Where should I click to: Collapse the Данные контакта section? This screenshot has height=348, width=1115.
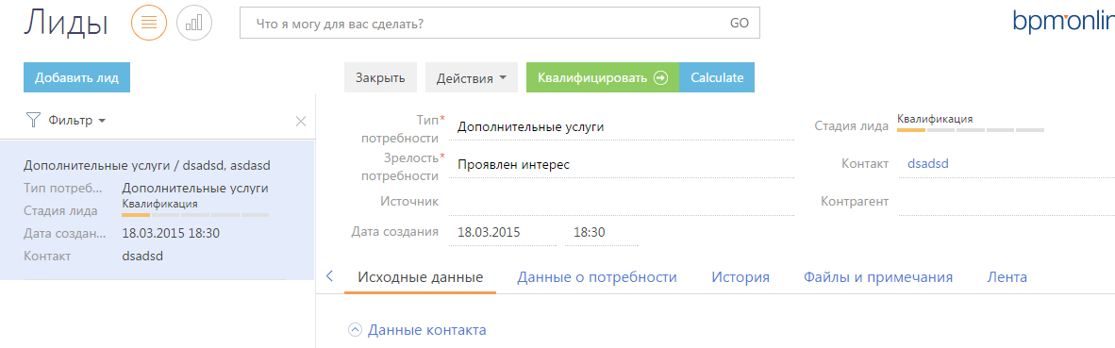coord(355,330)
